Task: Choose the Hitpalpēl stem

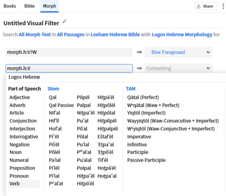Action: [x=108, y=129]
